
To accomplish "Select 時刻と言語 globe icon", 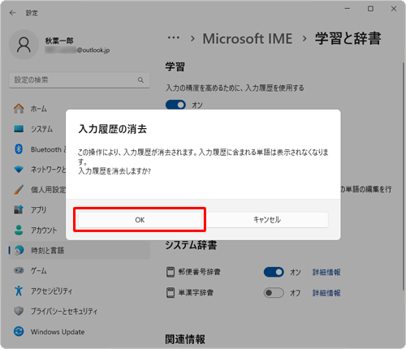I will tap(19, 250).
